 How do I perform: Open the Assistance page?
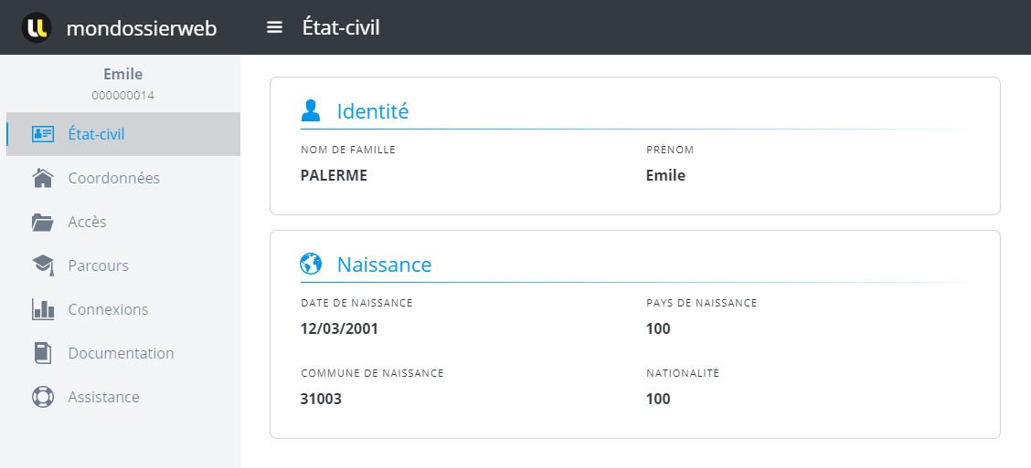coord(103,397)
